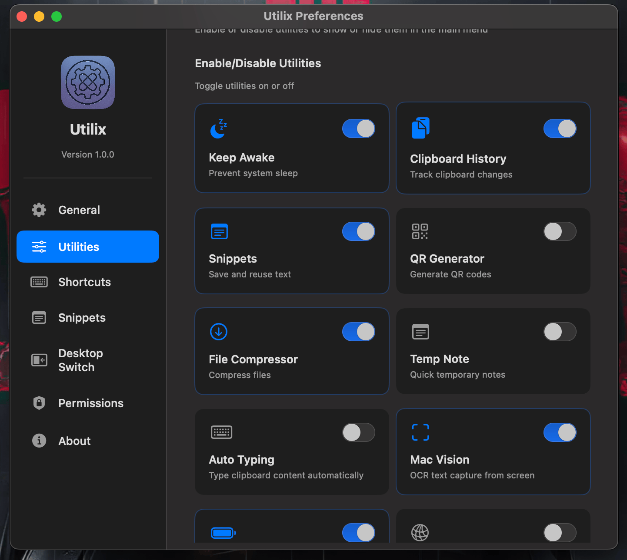The height and width of the screenshot is (560, 627).
Task: Click the Snippets card's blue text icon
Action: pos(219,231)
